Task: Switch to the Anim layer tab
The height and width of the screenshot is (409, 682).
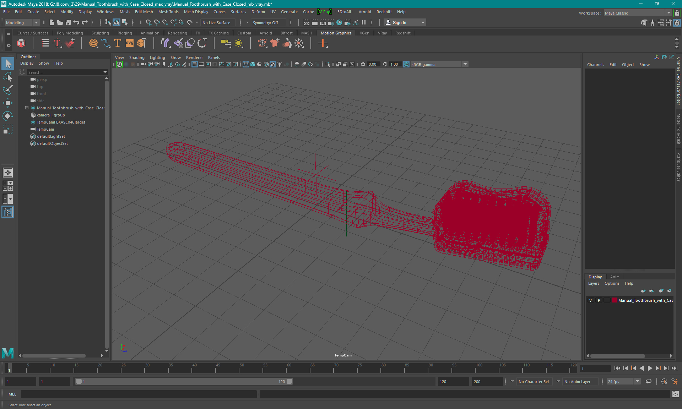Action: (x=615, y=277)
